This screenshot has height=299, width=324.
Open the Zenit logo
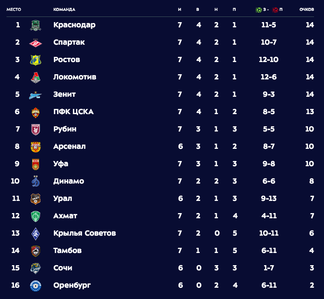(x=35, y=95)
